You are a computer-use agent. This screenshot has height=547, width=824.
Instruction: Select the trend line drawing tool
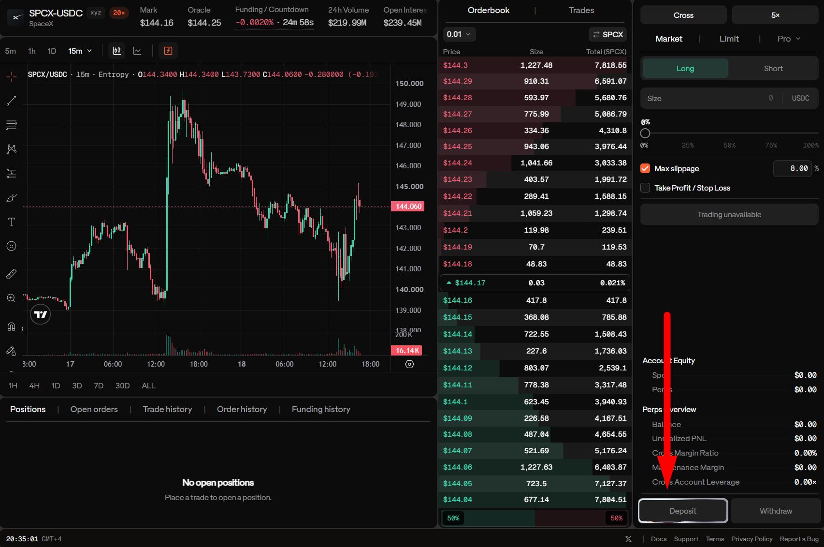[x=12, y=101]
